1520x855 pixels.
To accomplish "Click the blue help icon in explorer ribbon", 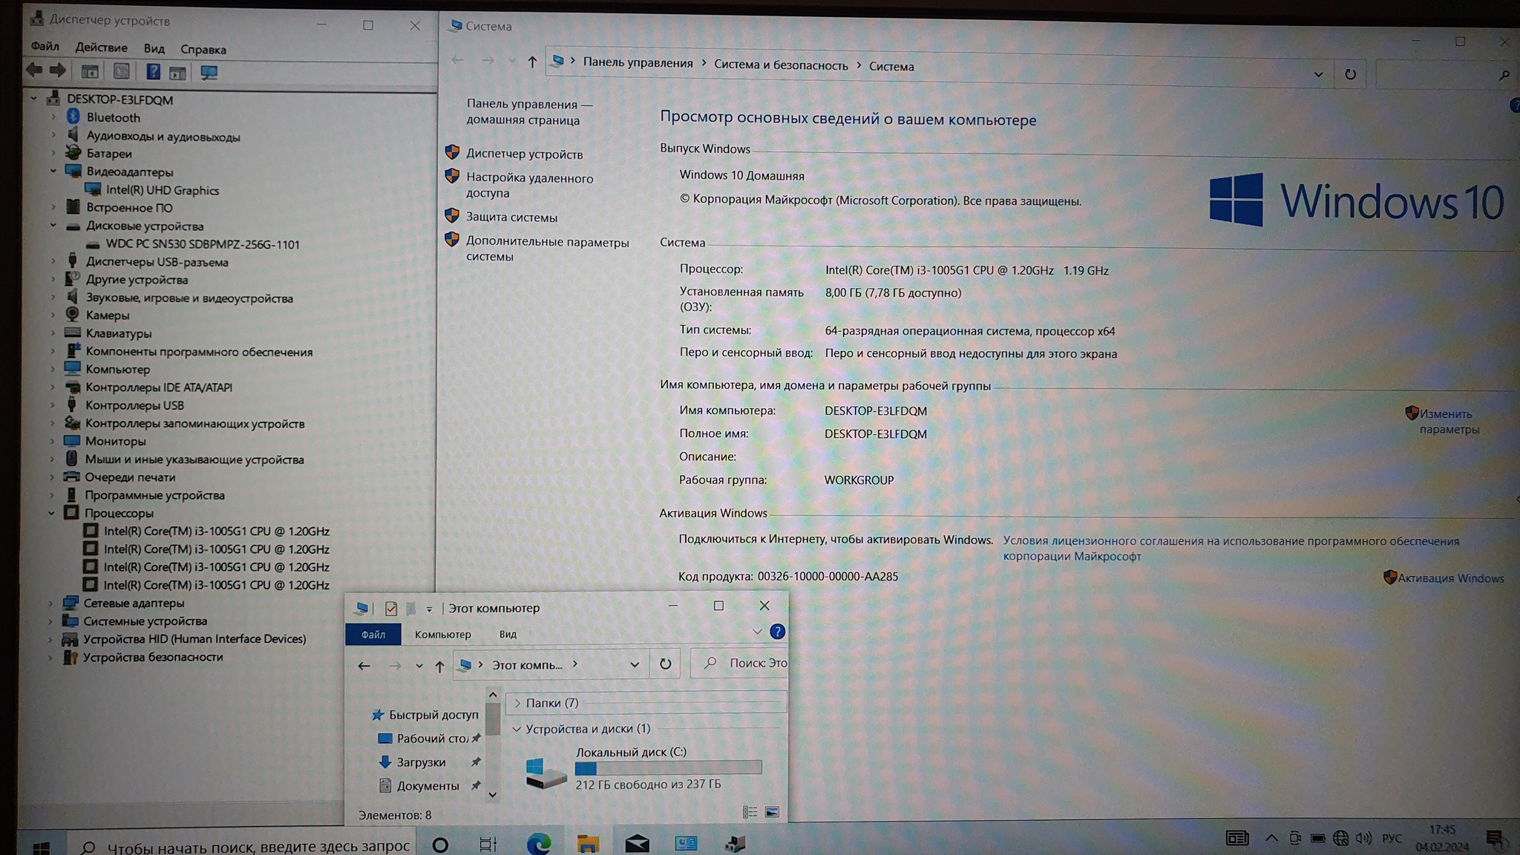I will click(777, 632).
